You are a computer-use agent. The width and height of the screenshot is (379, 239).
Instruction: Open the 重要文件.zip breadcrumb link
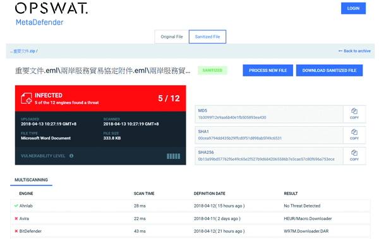click(x=24, y=51)
